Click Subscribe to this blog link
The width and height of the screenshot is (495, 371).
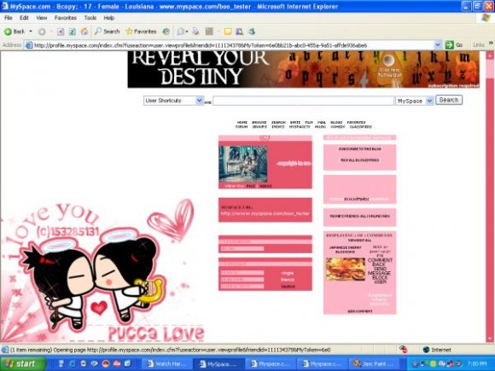click(x=360, y=149)
